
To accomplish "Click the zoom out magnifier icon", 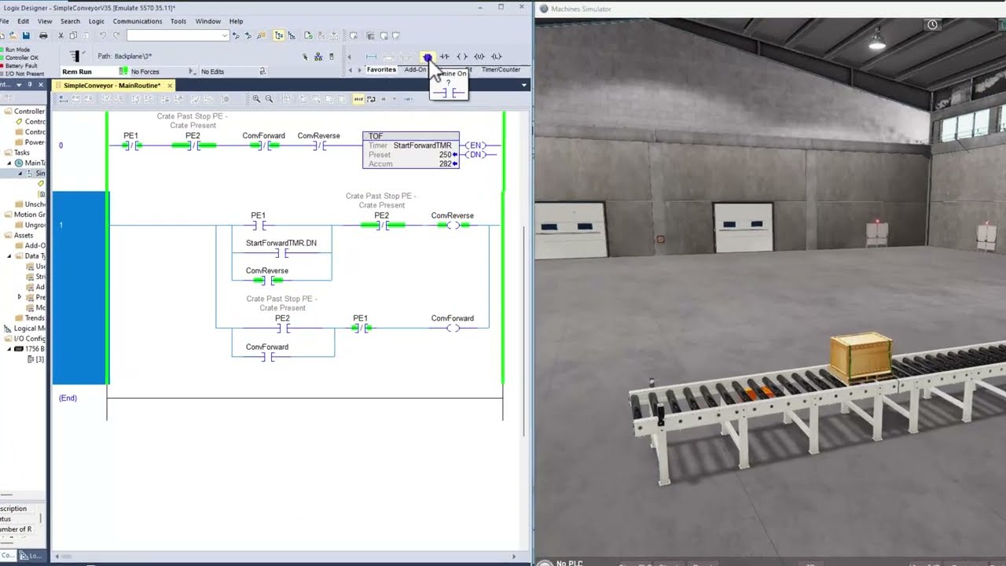I will pyautogui.click(x=269, y=99).
